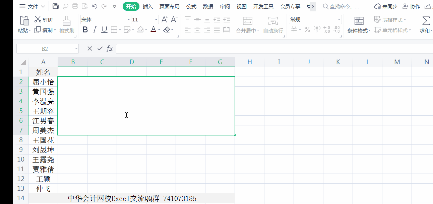Click Wrap Text (自动换行) button
The height and width of the screenshot is (204, 433).
coord(273,25)
